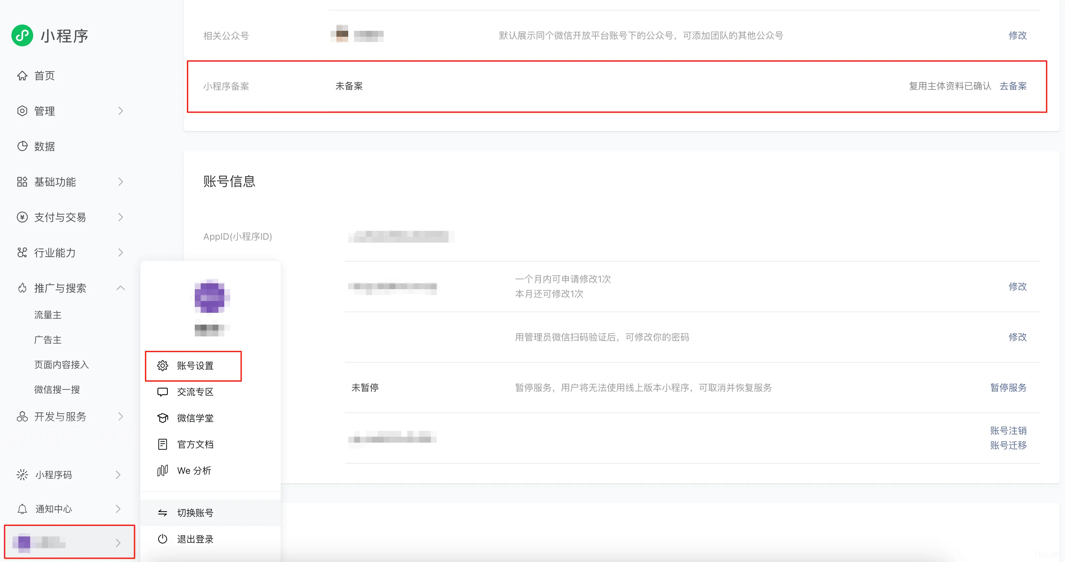This screenshot has height=562, width=1065.
Task: Click the chat bubble icon for 交流专区
Action: [x=163, y=391]
